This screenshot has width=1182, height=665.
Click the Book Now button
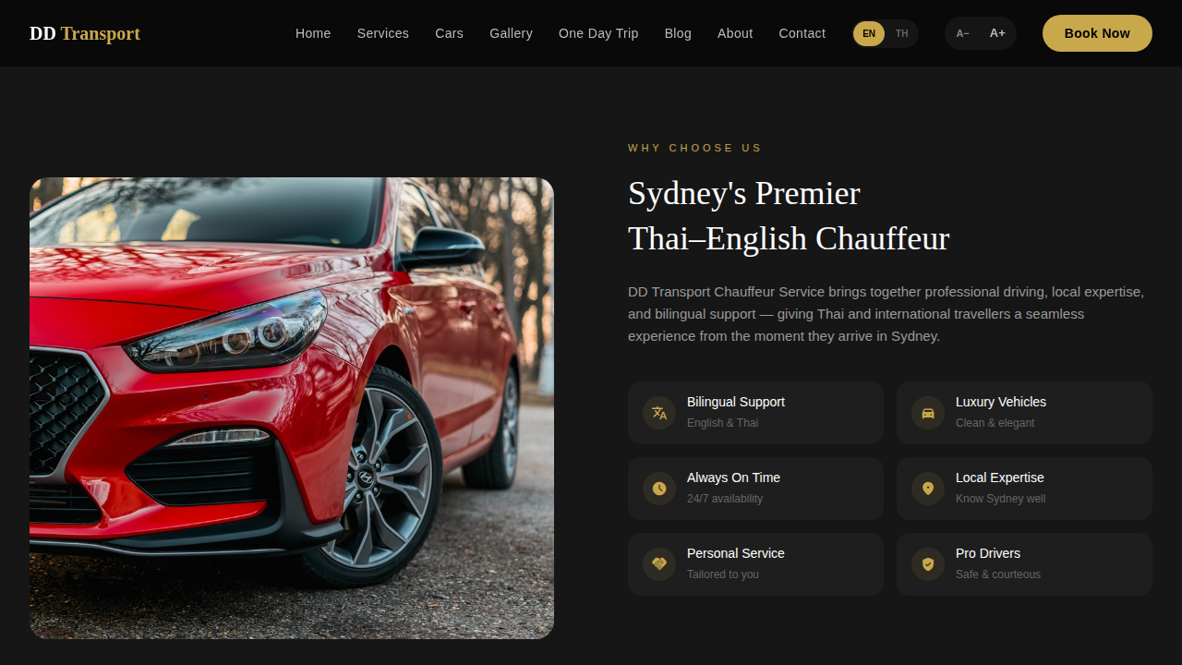click(x=1097, y=33)
